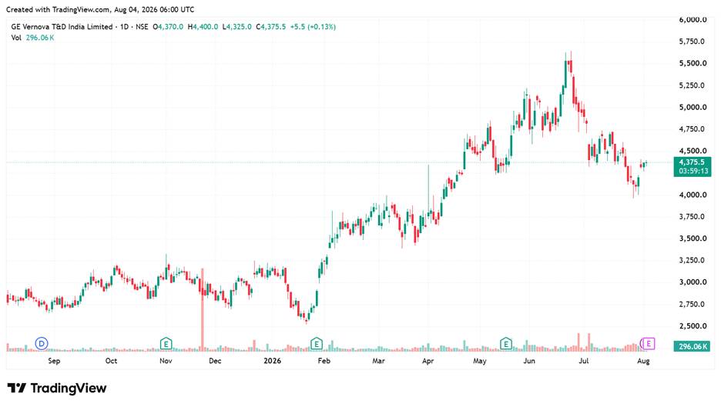Click the high value H4,400.0
The width and height of the screenshot is (721, 407).
coord(203,27)
